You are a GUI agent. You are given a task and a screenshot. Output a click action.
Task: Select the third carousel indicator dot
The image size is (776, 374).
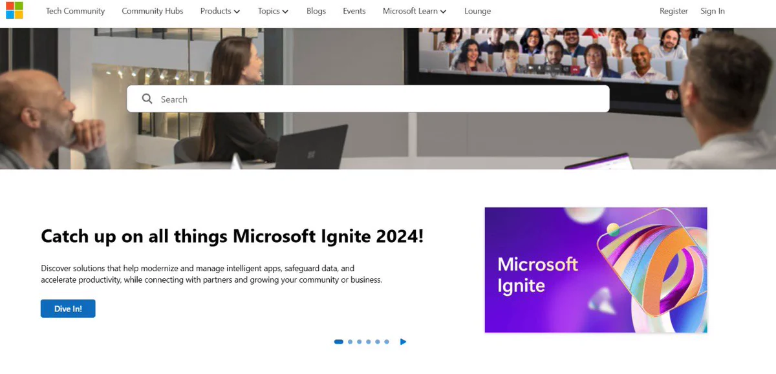359,342
